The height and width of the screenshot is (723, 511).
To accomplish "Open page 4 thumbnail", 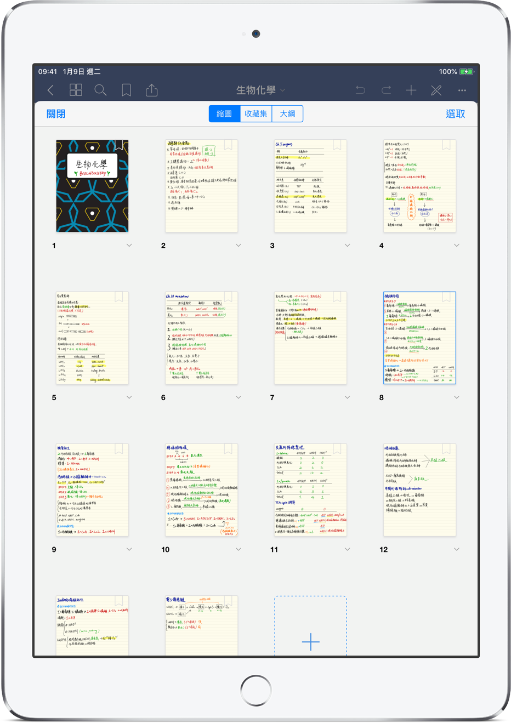I will [x=419, y=186].
